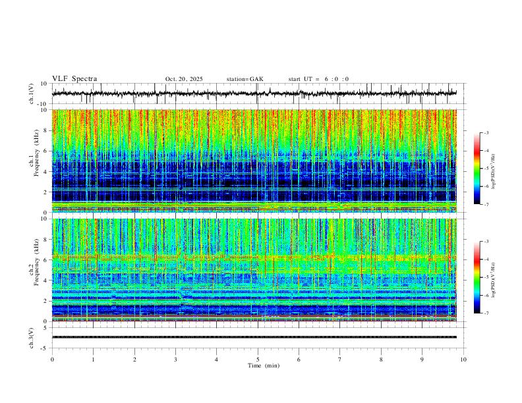522x403 pixels.
Task: Click the '5' tick on the time axis
Action: click(x=258, y=360)
